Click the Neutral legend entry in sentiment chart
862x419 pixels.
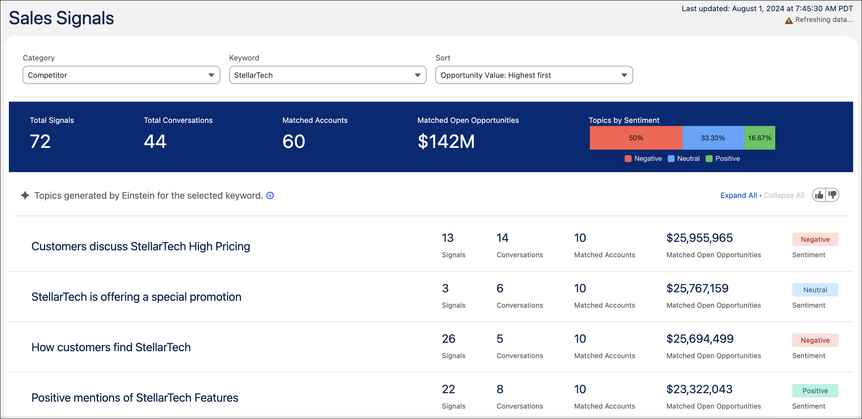tap(684, 159)
